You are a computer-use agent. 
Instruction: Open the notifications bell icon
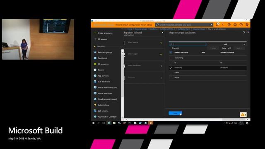(217, 25)
